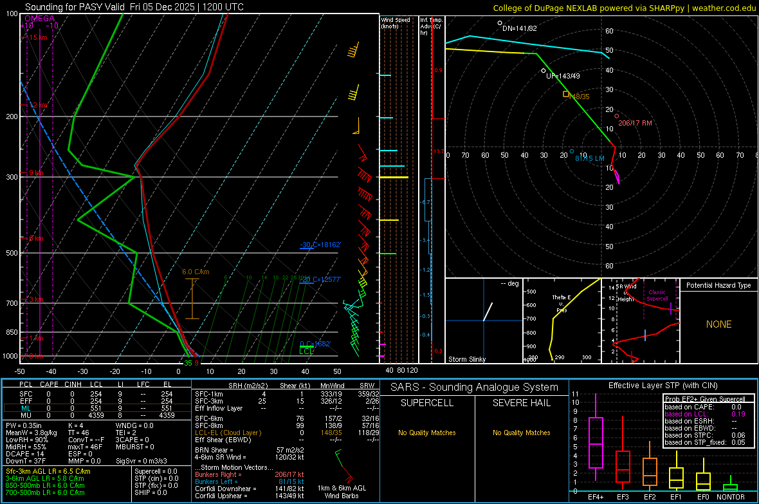Click 'No Quality Matches' under SEVERE HAIL
759x504 pixels.
(x=521, y=433)
